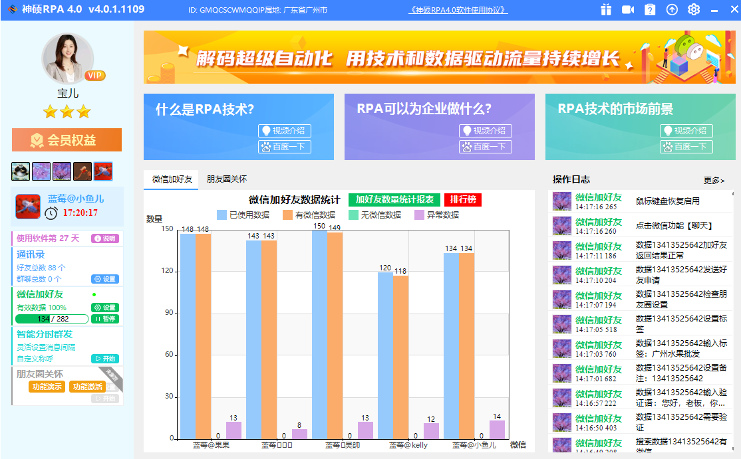Click the purple 14 bar for 蓝莓@小鱼儿
741x459 pixels.
coord(497,429)
